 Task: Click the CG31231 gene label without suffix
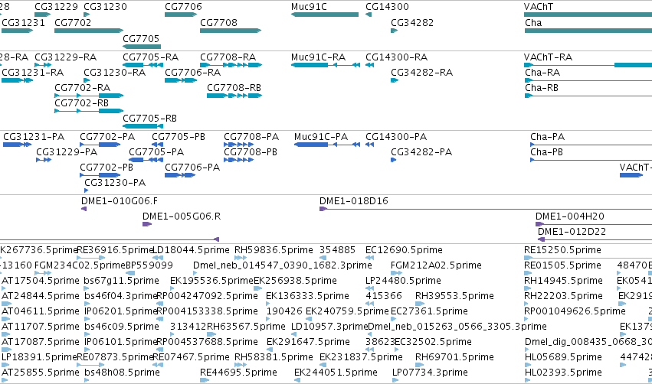pyautogui.click(x=23, y=22)
